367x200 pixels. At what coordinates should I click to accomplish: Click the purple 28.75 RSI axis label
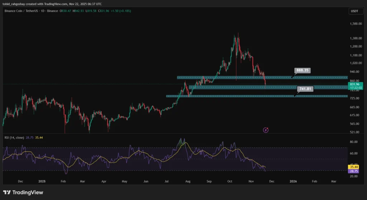[354, 171]
